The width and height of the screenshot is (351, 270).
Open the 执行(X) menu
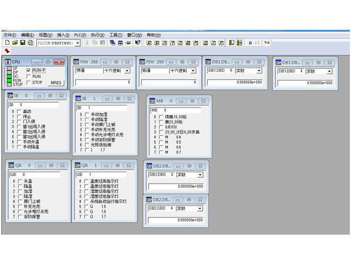[98, 35]
